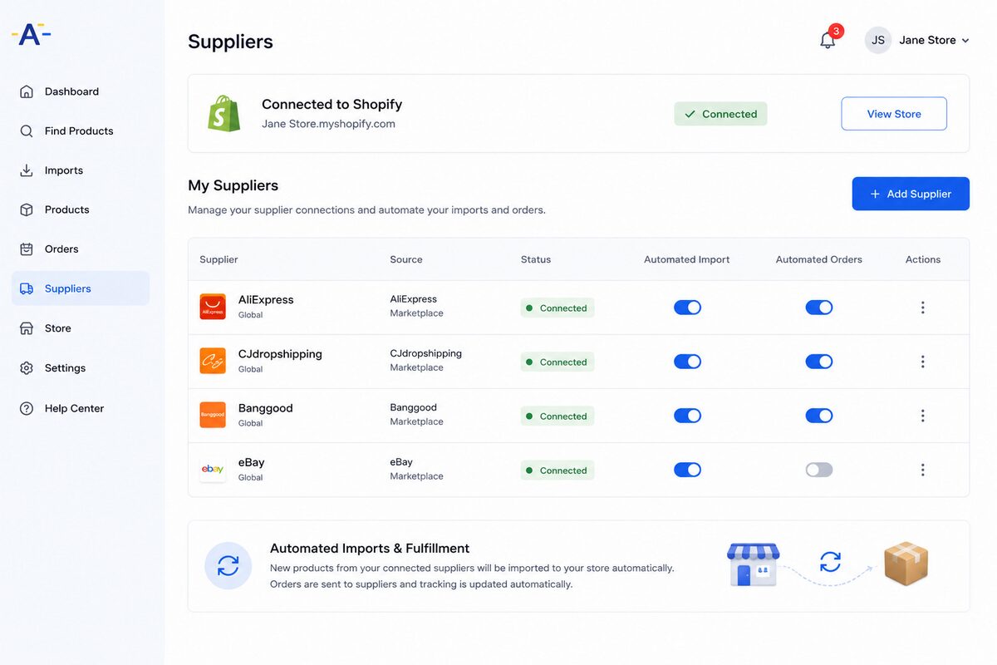Click the View Store button

[x=894, y=114]
